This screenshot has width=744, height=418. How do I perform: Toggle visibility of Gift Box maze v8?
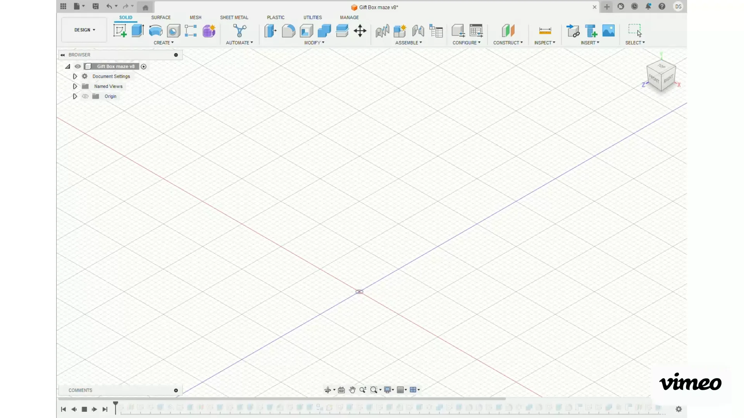pyautogui.click(x=77, y=67)
